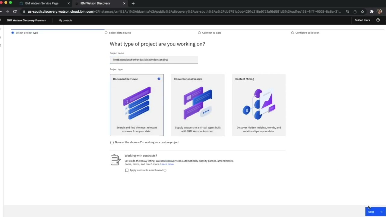Click the 'Search and find the most relevant' text

[137, 129]
